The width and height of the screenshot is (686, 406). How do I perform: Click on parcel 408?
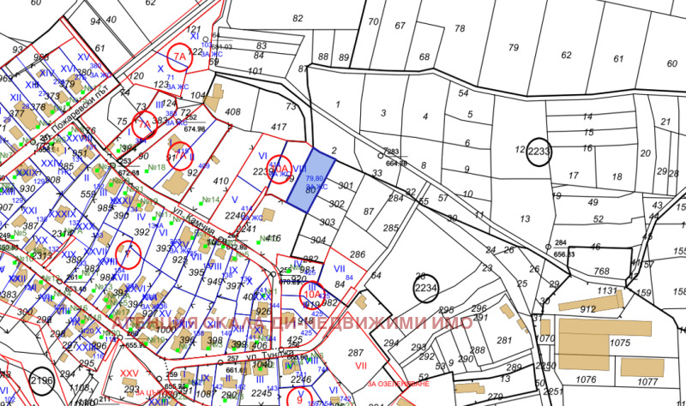(232, 112)
